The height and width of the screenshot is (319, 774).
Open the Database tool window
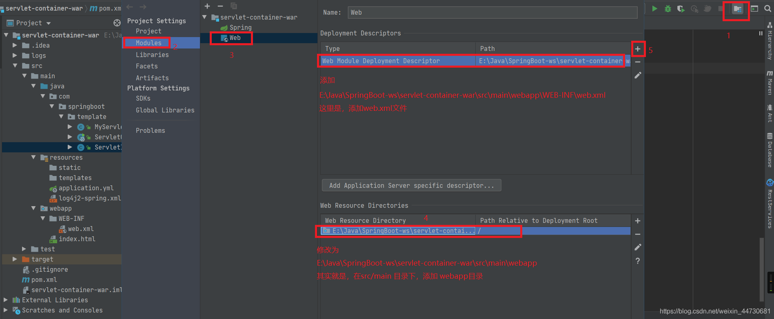pos(770,150)
